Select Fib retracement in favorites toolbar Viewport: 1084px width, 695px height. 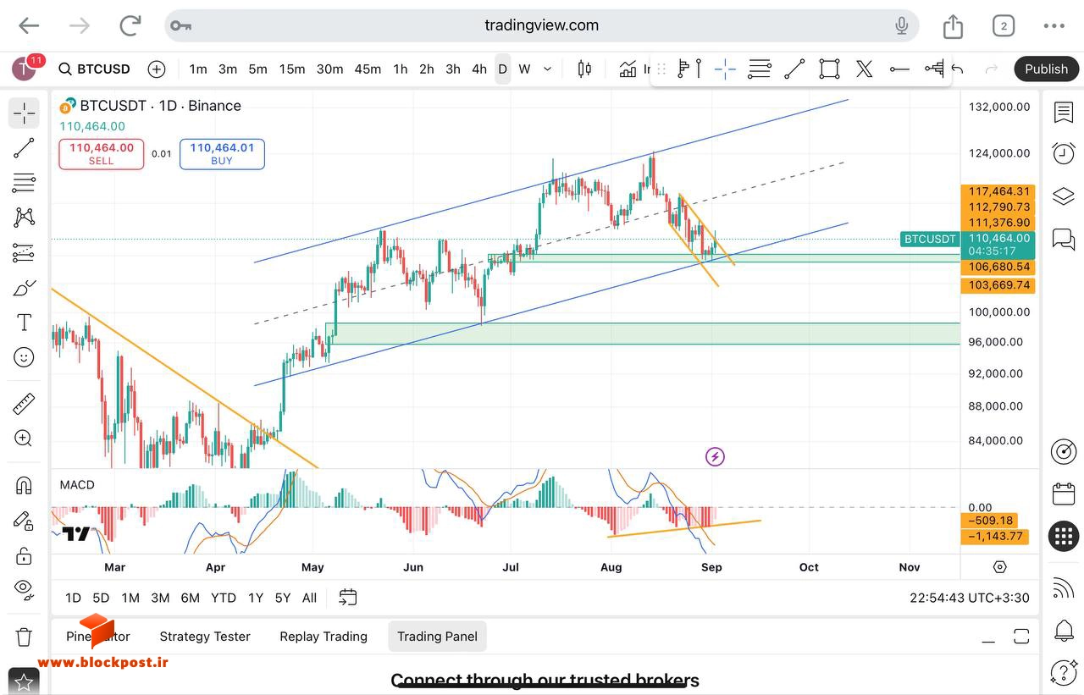click(760, 69)
